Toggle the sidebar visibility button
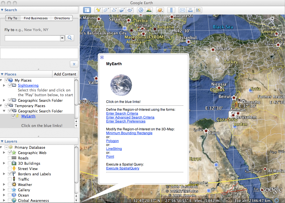The width and height of the screenshot is (285, 203). pyautogui.click(x=87, y=10)
